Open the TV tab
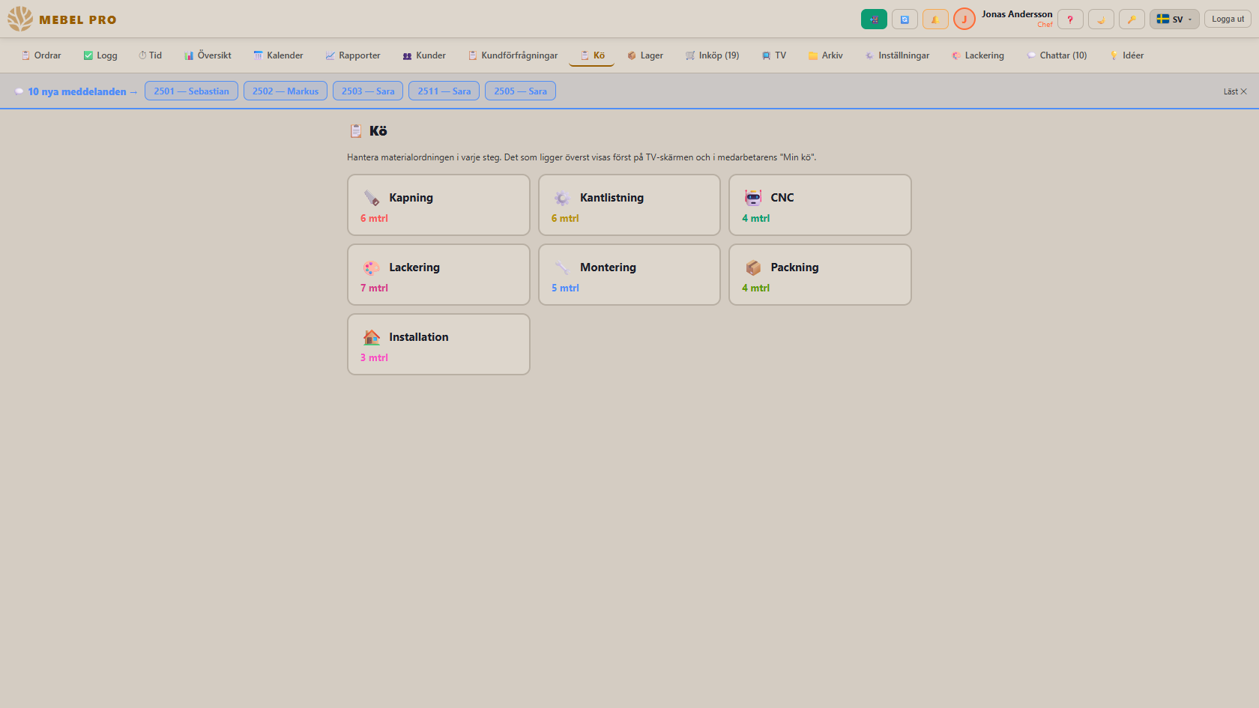This screenshot has height=708, width=1259. click(774, 55)
